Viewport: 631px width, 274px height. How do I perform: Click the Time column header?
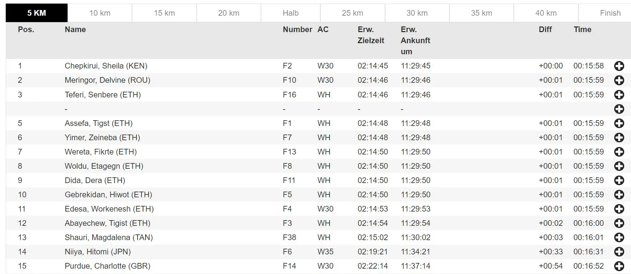point(582,30)
